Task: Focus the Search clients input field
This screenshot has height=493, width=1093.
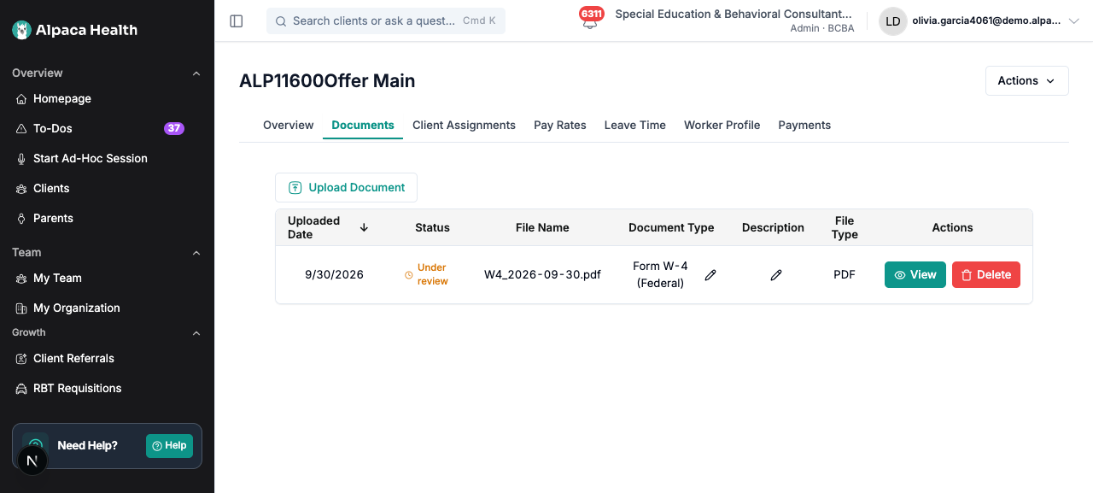Action: coord(386,21)
